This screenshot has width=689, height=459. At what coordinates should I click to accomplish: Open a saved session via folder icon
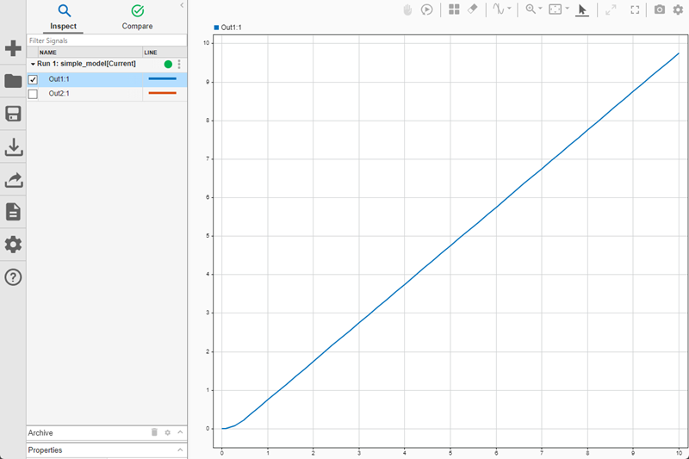click(13, 81)
